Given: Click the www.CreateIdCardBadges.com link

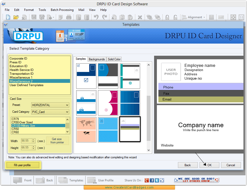Looking at the screenshot, I should point(129,187).
